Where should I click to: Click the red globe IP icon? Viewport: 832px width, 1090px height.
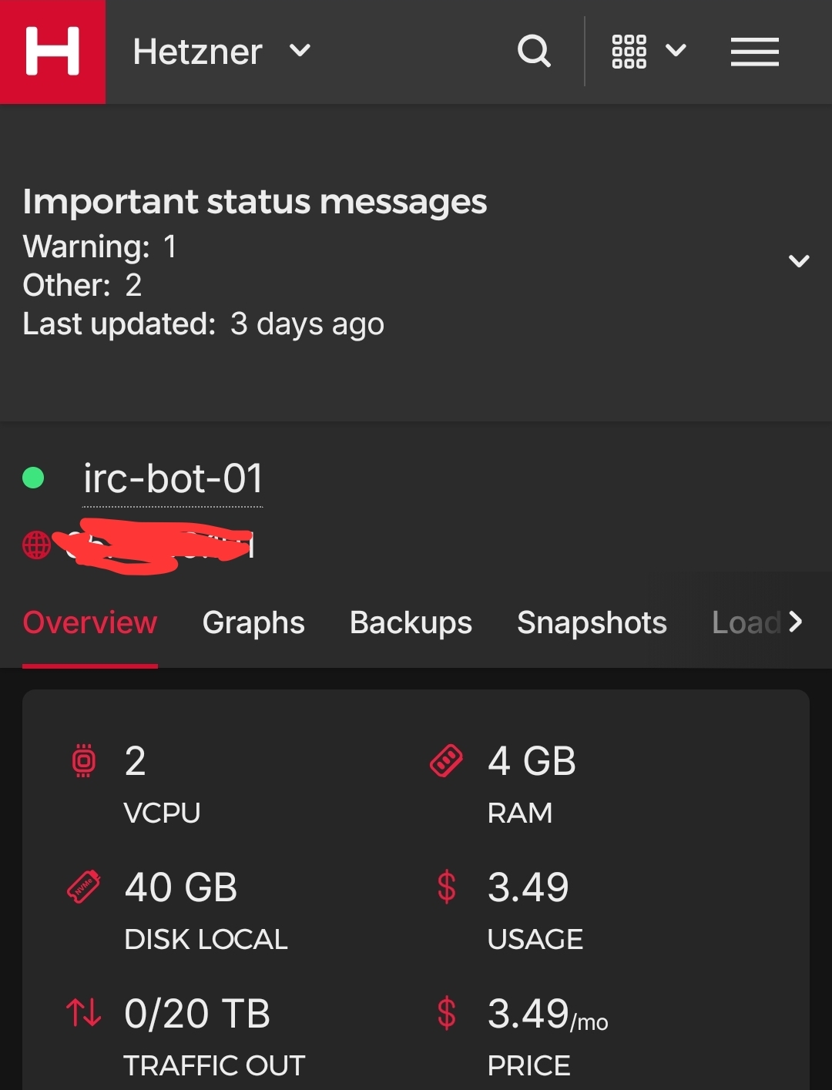pyautogui.click(x=36, y=545)
